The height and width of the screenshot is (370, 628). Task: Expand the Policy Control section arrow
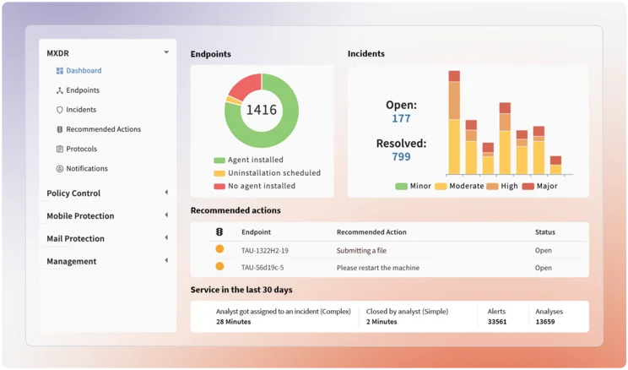pyautogui.click(x=166, y=193)
